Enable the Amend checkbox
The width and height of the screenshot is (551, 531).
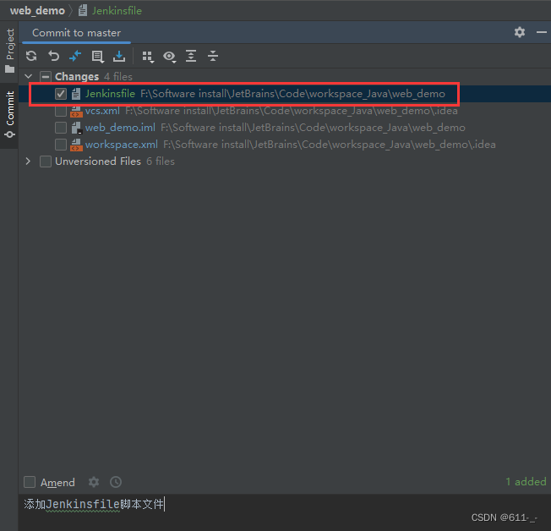click(30, 482)
